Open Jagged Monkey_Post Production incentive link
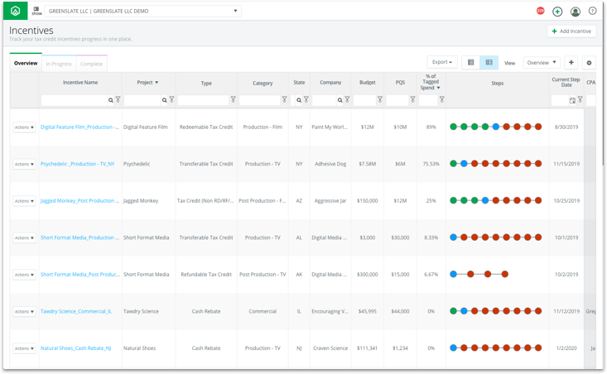Screen dimensions: 607x374 click(79, 200)
